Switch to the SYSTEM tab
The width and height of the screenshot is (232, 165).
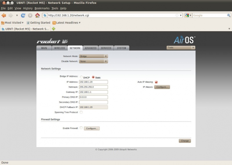coord(122,48)
